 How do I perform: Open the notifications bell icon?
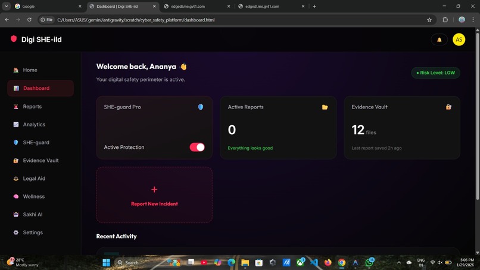click(x=439, y=40)
